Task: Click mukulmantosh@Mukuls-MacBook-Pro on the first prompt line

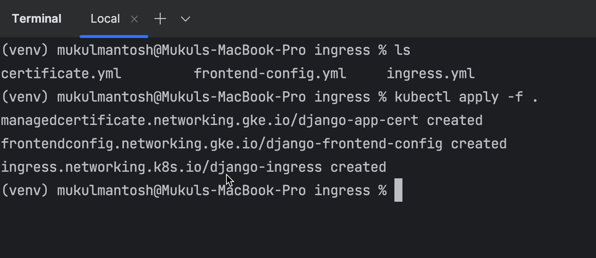Action: [x=182, y=50]
